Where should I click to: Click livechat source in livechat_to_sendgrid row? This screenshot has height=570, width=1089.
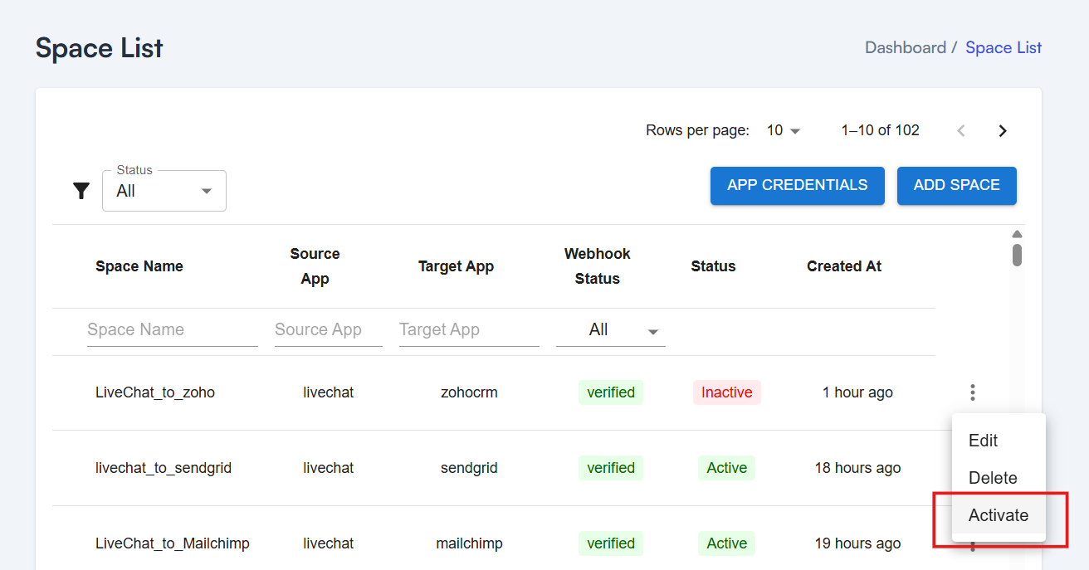(x=329, y=468)
